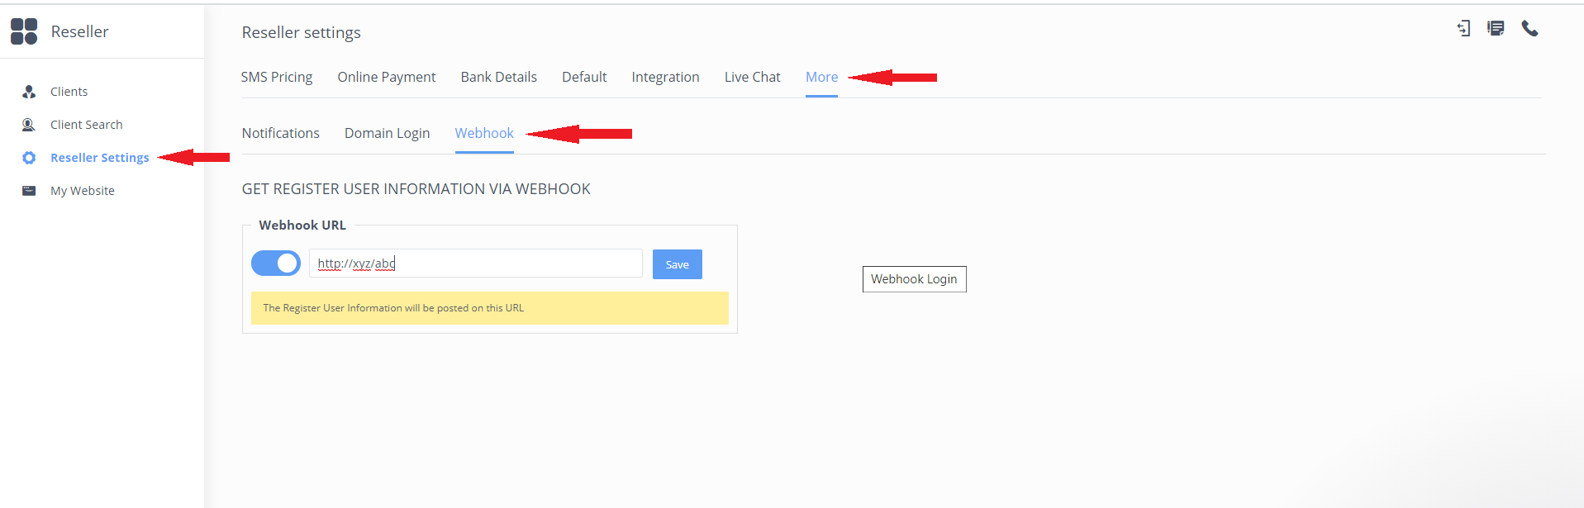The image size is (1584, 508).
Task: Open Clients in the sidebar
Action: [69, 92]
